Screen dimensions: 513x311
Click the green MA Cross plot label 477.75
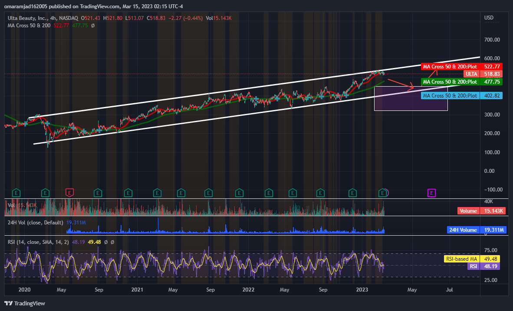point(461,82)
